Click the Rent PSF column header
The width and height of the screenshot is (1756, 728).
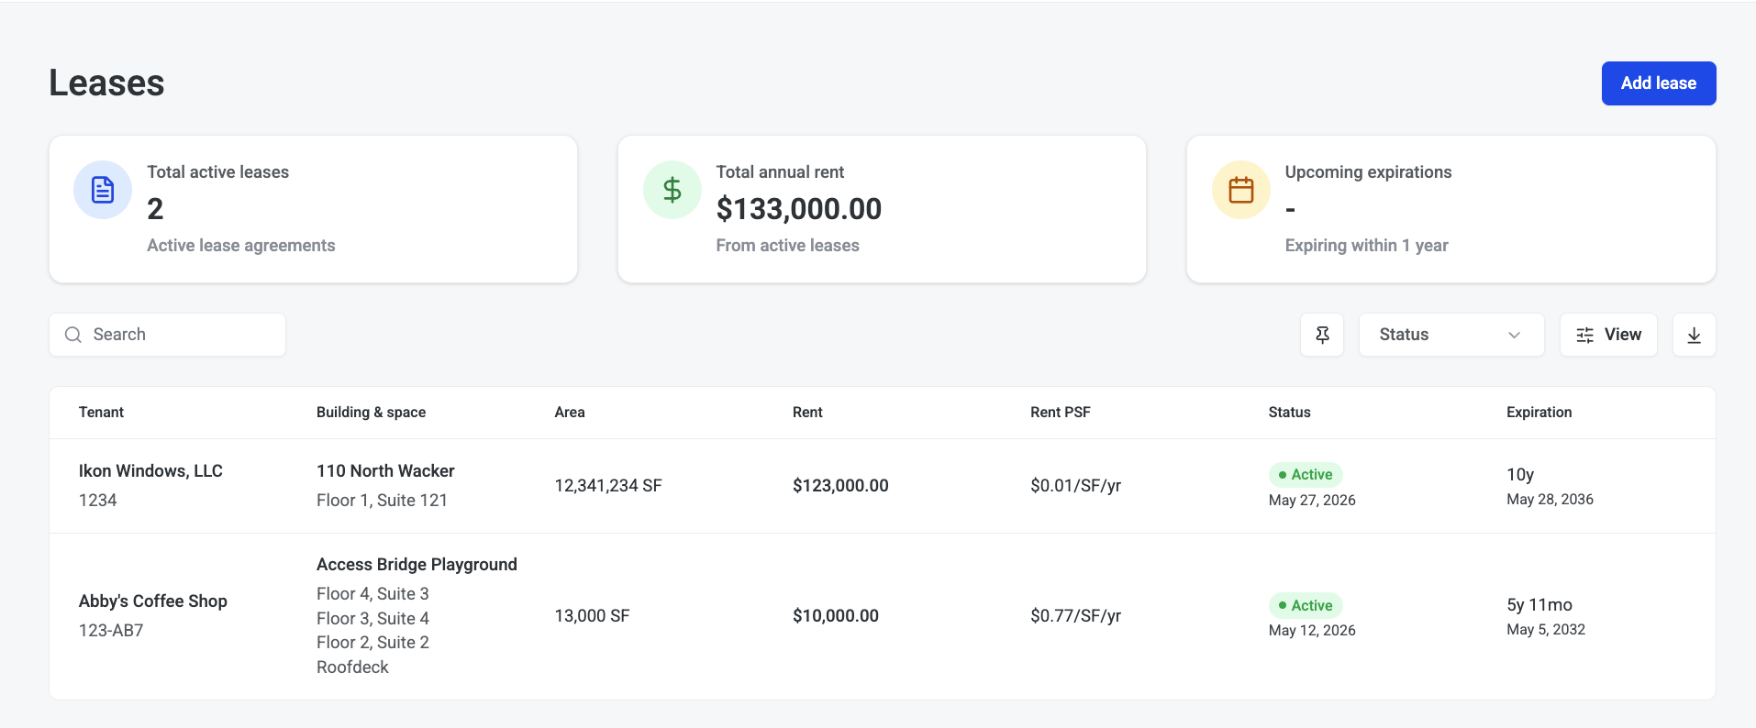(1061, 413)
